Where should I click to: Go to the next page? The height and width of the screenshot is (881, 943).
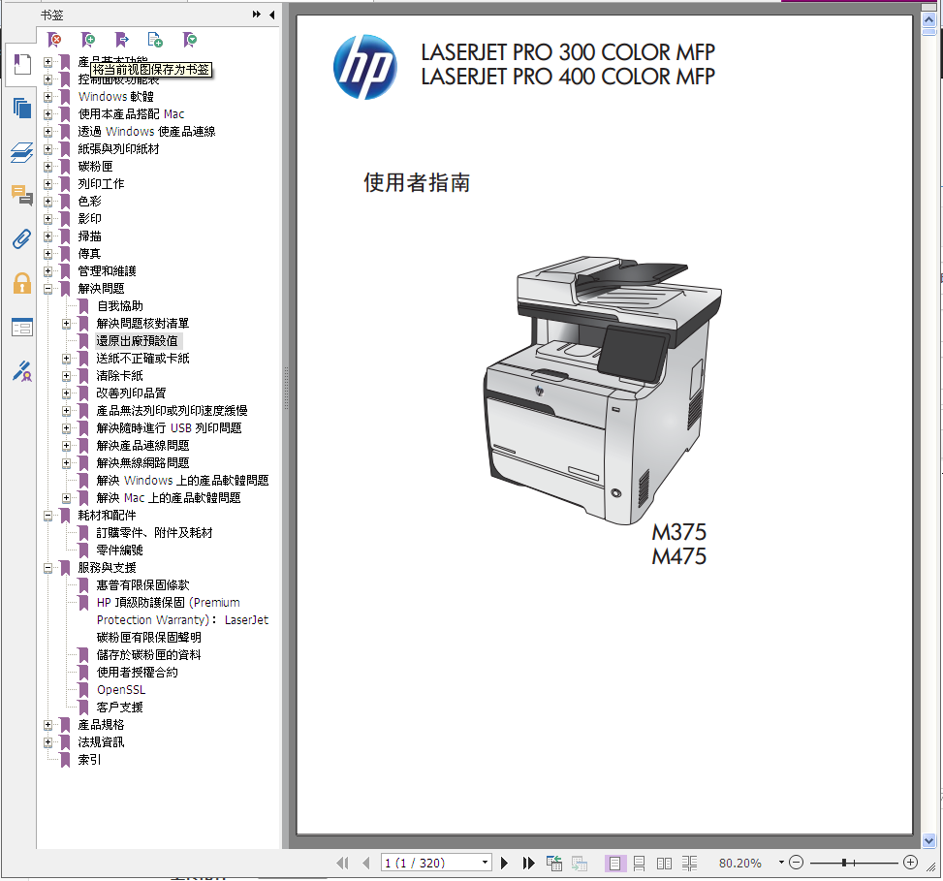tap(505, 864)
